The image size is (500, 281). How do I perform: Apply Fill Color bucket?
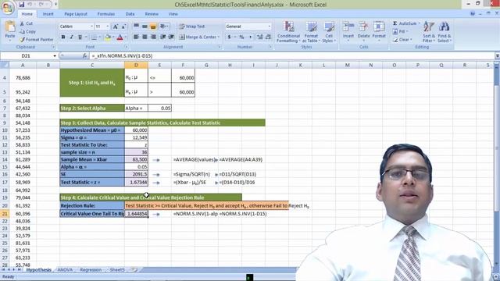(x=108, y=37)
